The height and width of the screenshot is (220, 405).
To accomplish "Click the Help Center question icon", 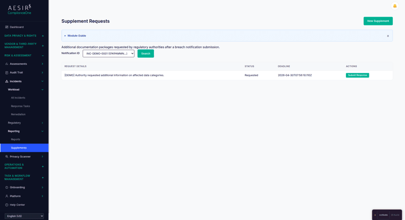I will (7, 205).
